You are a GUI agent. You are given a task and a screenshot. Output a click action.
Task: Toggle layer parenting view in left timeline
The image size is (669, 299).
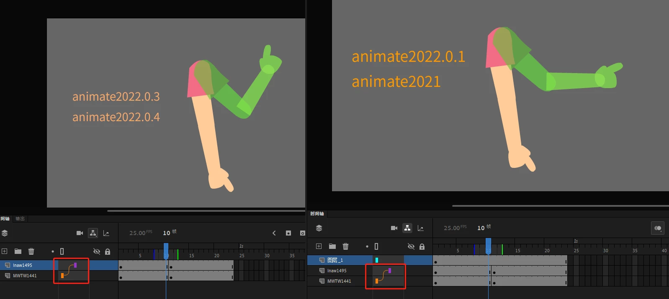(x=93, y=233)
